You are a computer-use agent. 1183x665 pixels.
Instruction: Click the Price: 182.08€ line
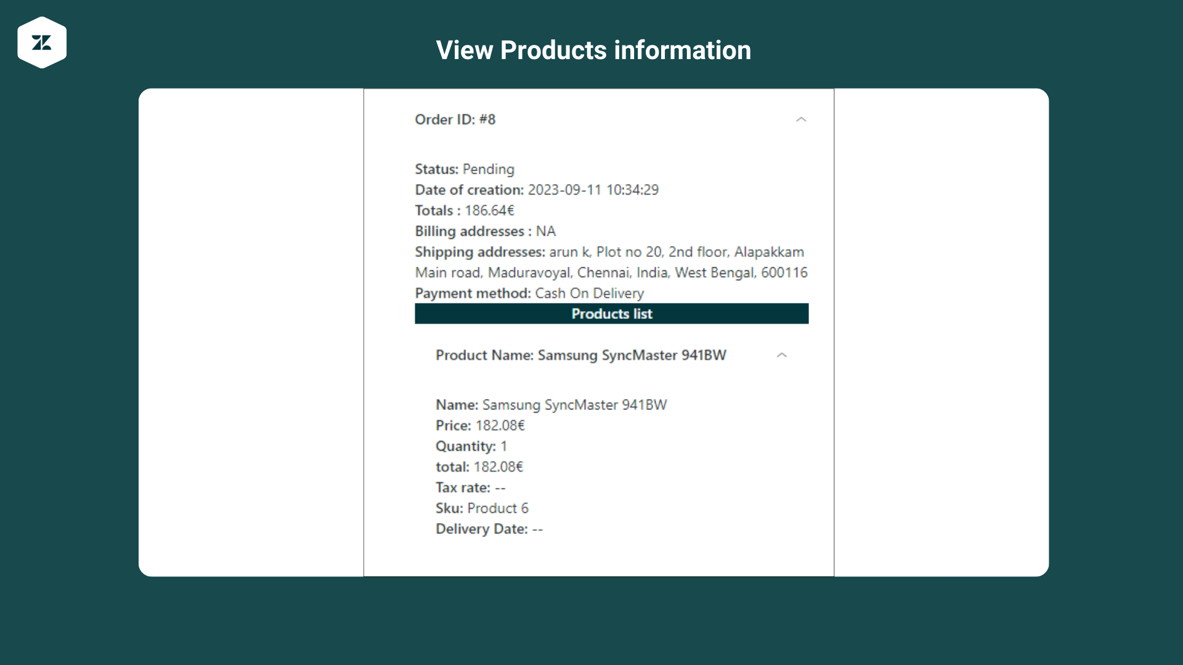point(480,425)
